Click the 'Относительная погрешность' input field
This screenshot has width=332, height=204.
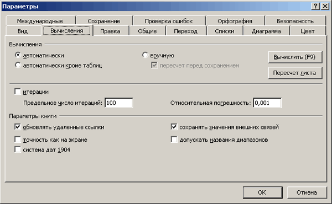[x=267, y=103]
